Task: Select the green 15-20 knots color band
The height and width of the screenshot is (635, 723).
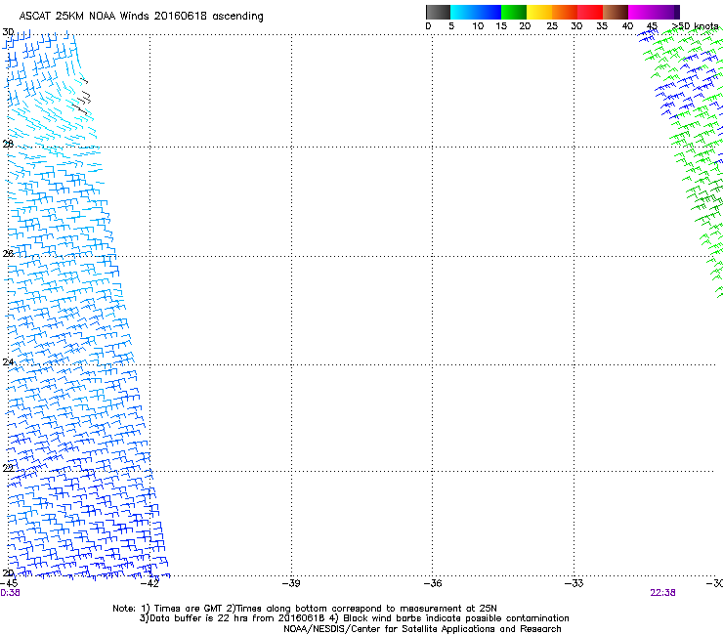Action: pyautogui.click(x=514, y=12)
